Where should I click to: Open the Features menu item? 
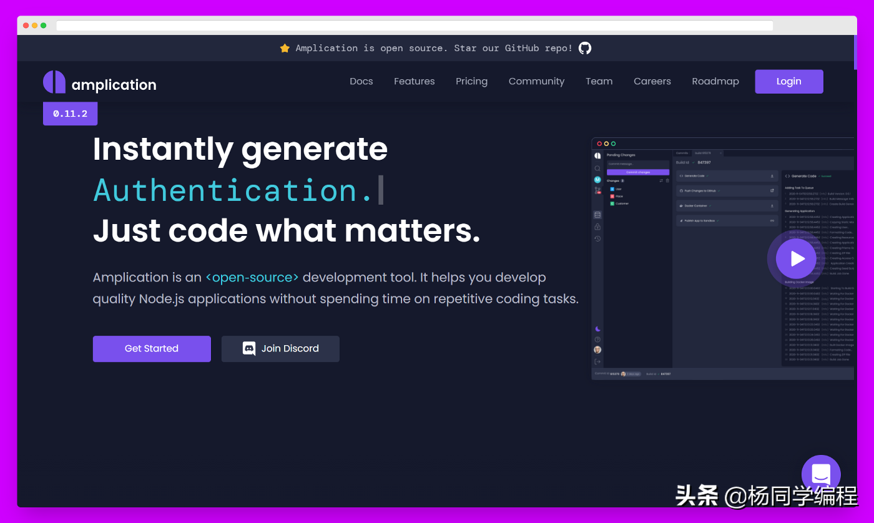click(x=415, y=82)
